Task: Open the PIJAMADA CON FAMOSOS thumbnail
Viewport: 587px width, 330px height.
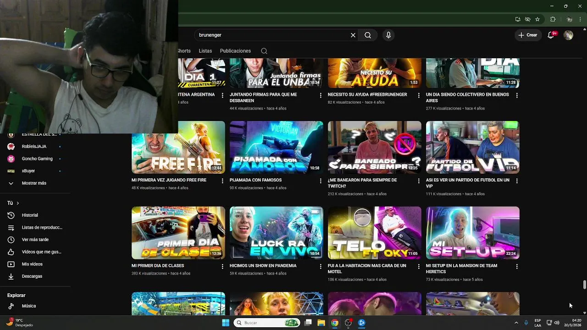Action: [x=277, y=147]
